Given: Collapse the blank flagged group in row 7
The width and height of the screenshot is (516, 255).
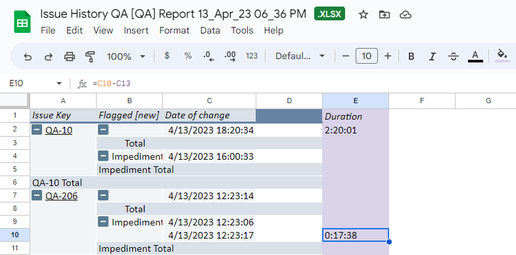Looking at the screenshot, I should click(103, 196).
